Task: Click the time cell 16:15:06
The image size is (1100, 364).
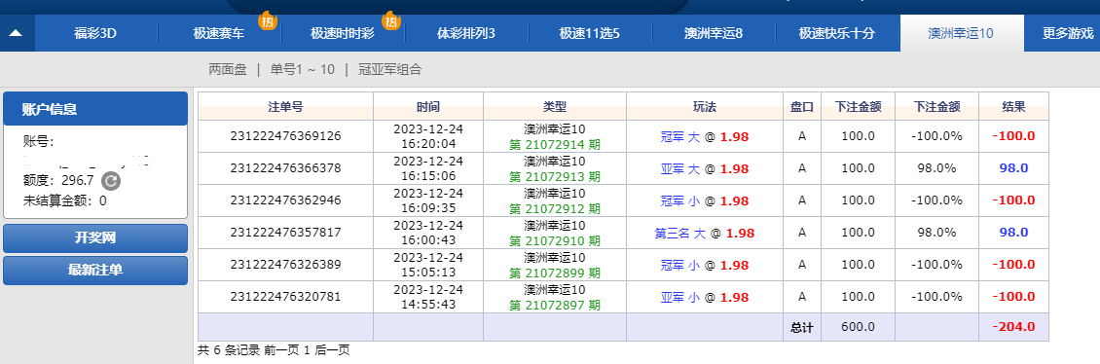Action: 428,176
